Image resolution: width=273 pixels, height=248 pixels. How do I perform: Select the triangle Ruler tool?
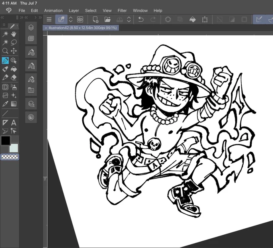tap(5, 123)
